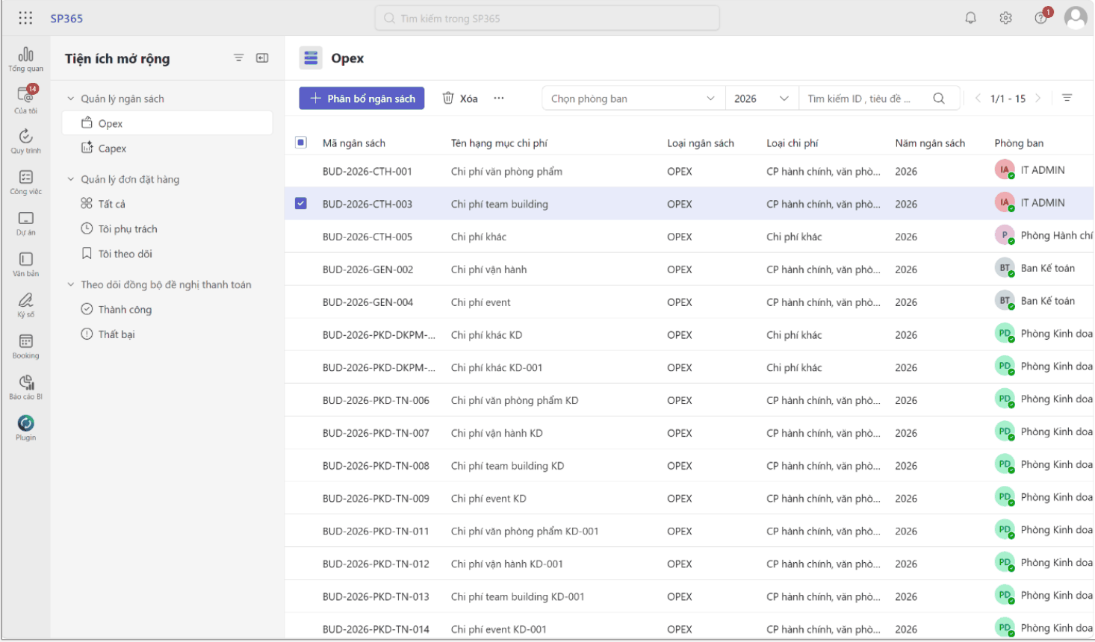Open Công việc in the sidebar
This screenshot has width=1095, height=642.
click(x=26, y=182)
